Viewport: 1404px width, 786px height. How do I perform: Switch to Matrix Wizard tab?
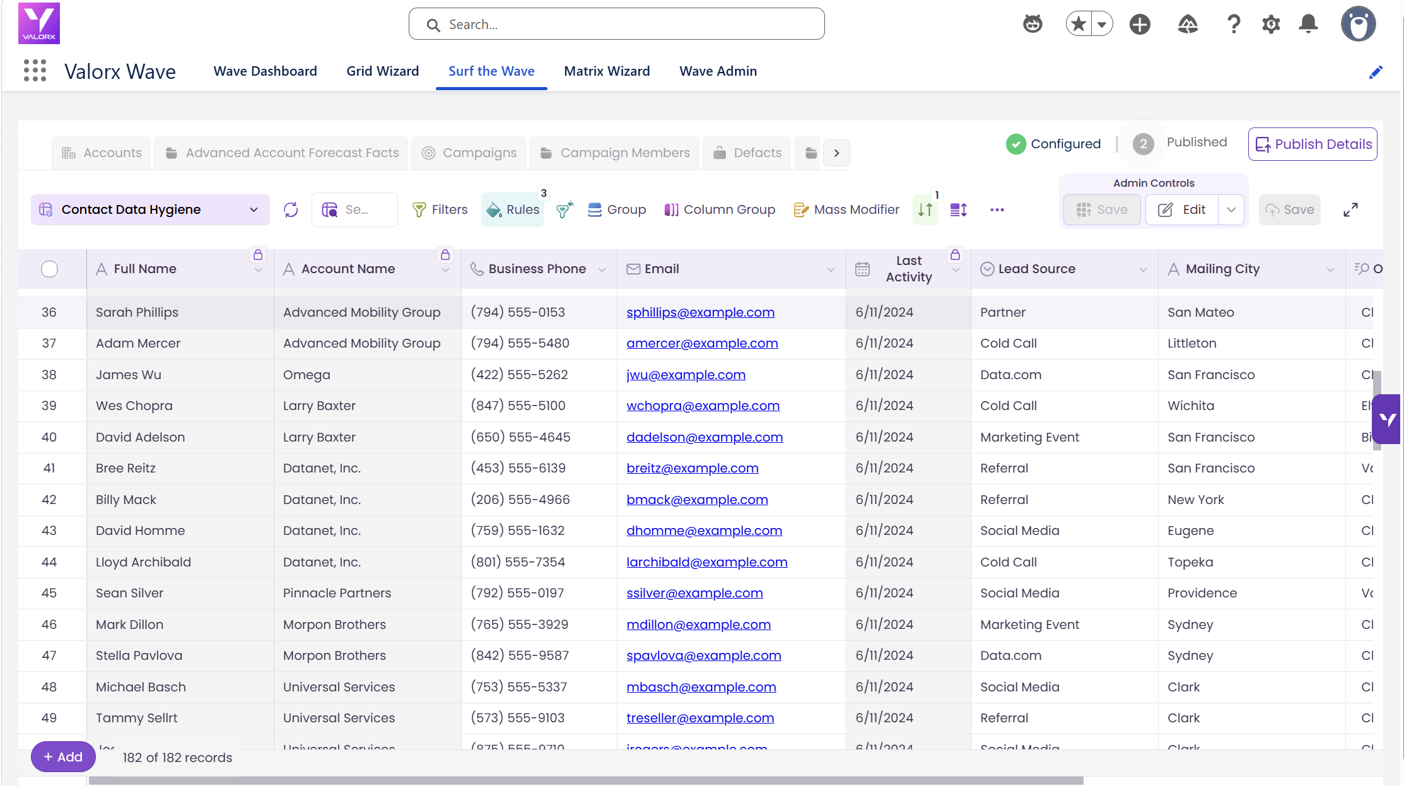607,71
